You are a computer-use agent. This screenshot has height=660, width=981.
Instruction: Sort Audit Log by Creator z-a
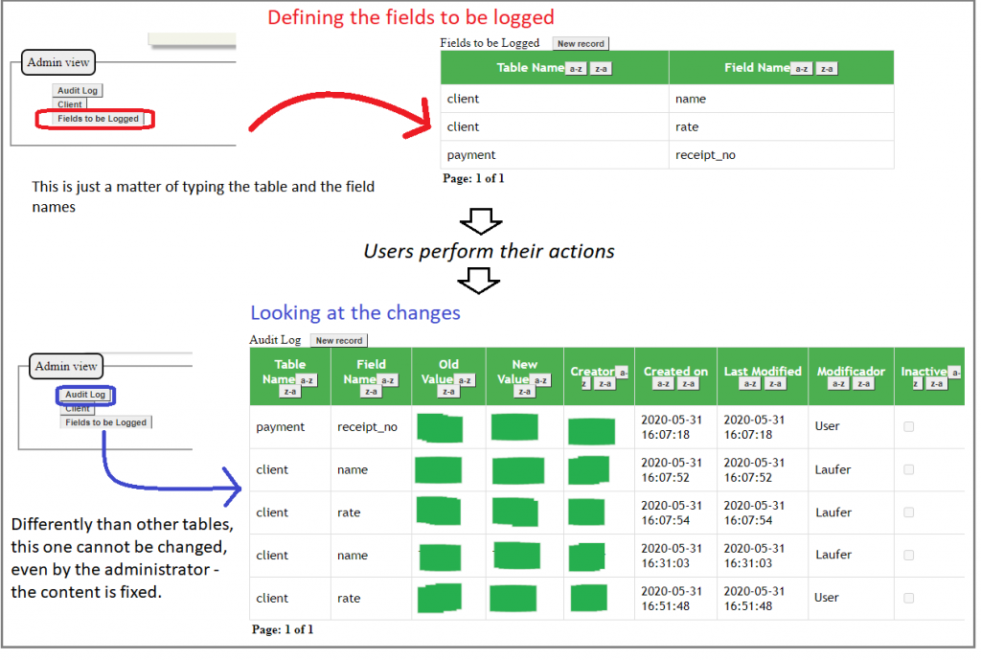tap(604, 384)
